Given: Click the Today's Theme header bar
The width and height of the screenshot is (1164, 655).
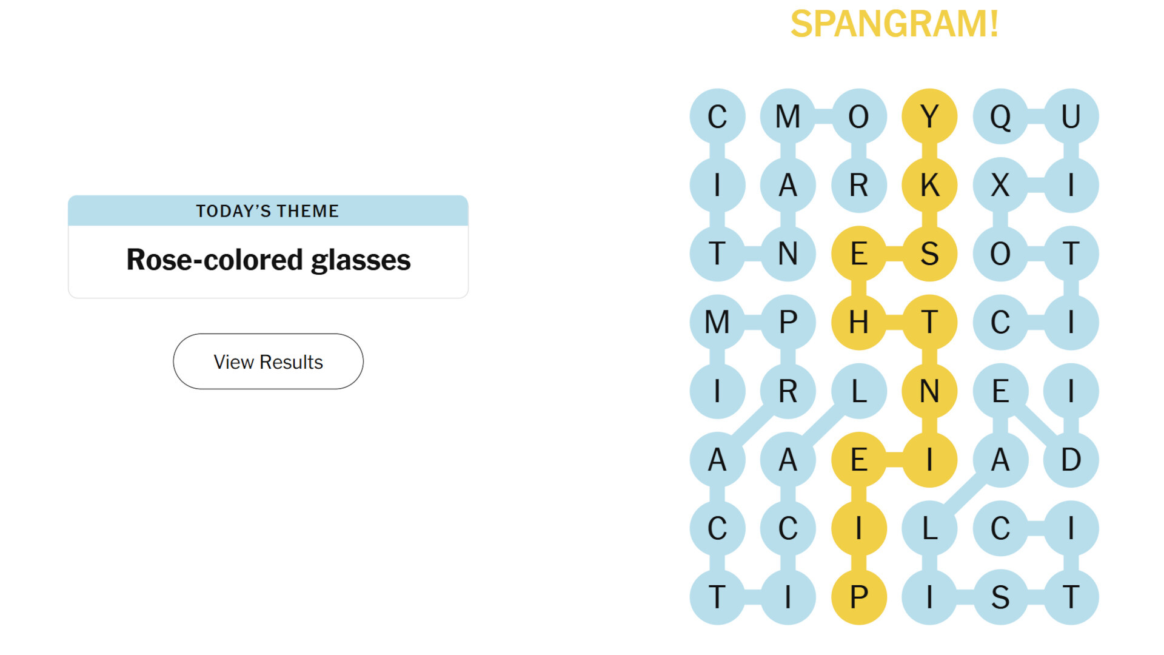Looking at the screenshot, I should 268,210.
